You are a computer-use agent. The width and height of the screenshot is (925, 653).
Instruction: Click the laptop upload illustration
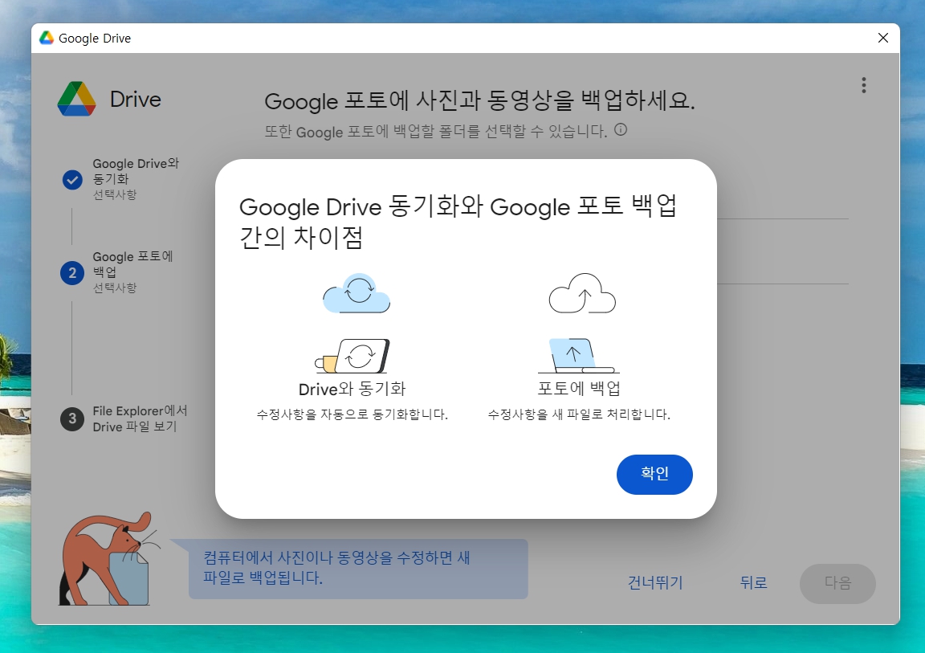pyautogui.click(x=578, y=356)
